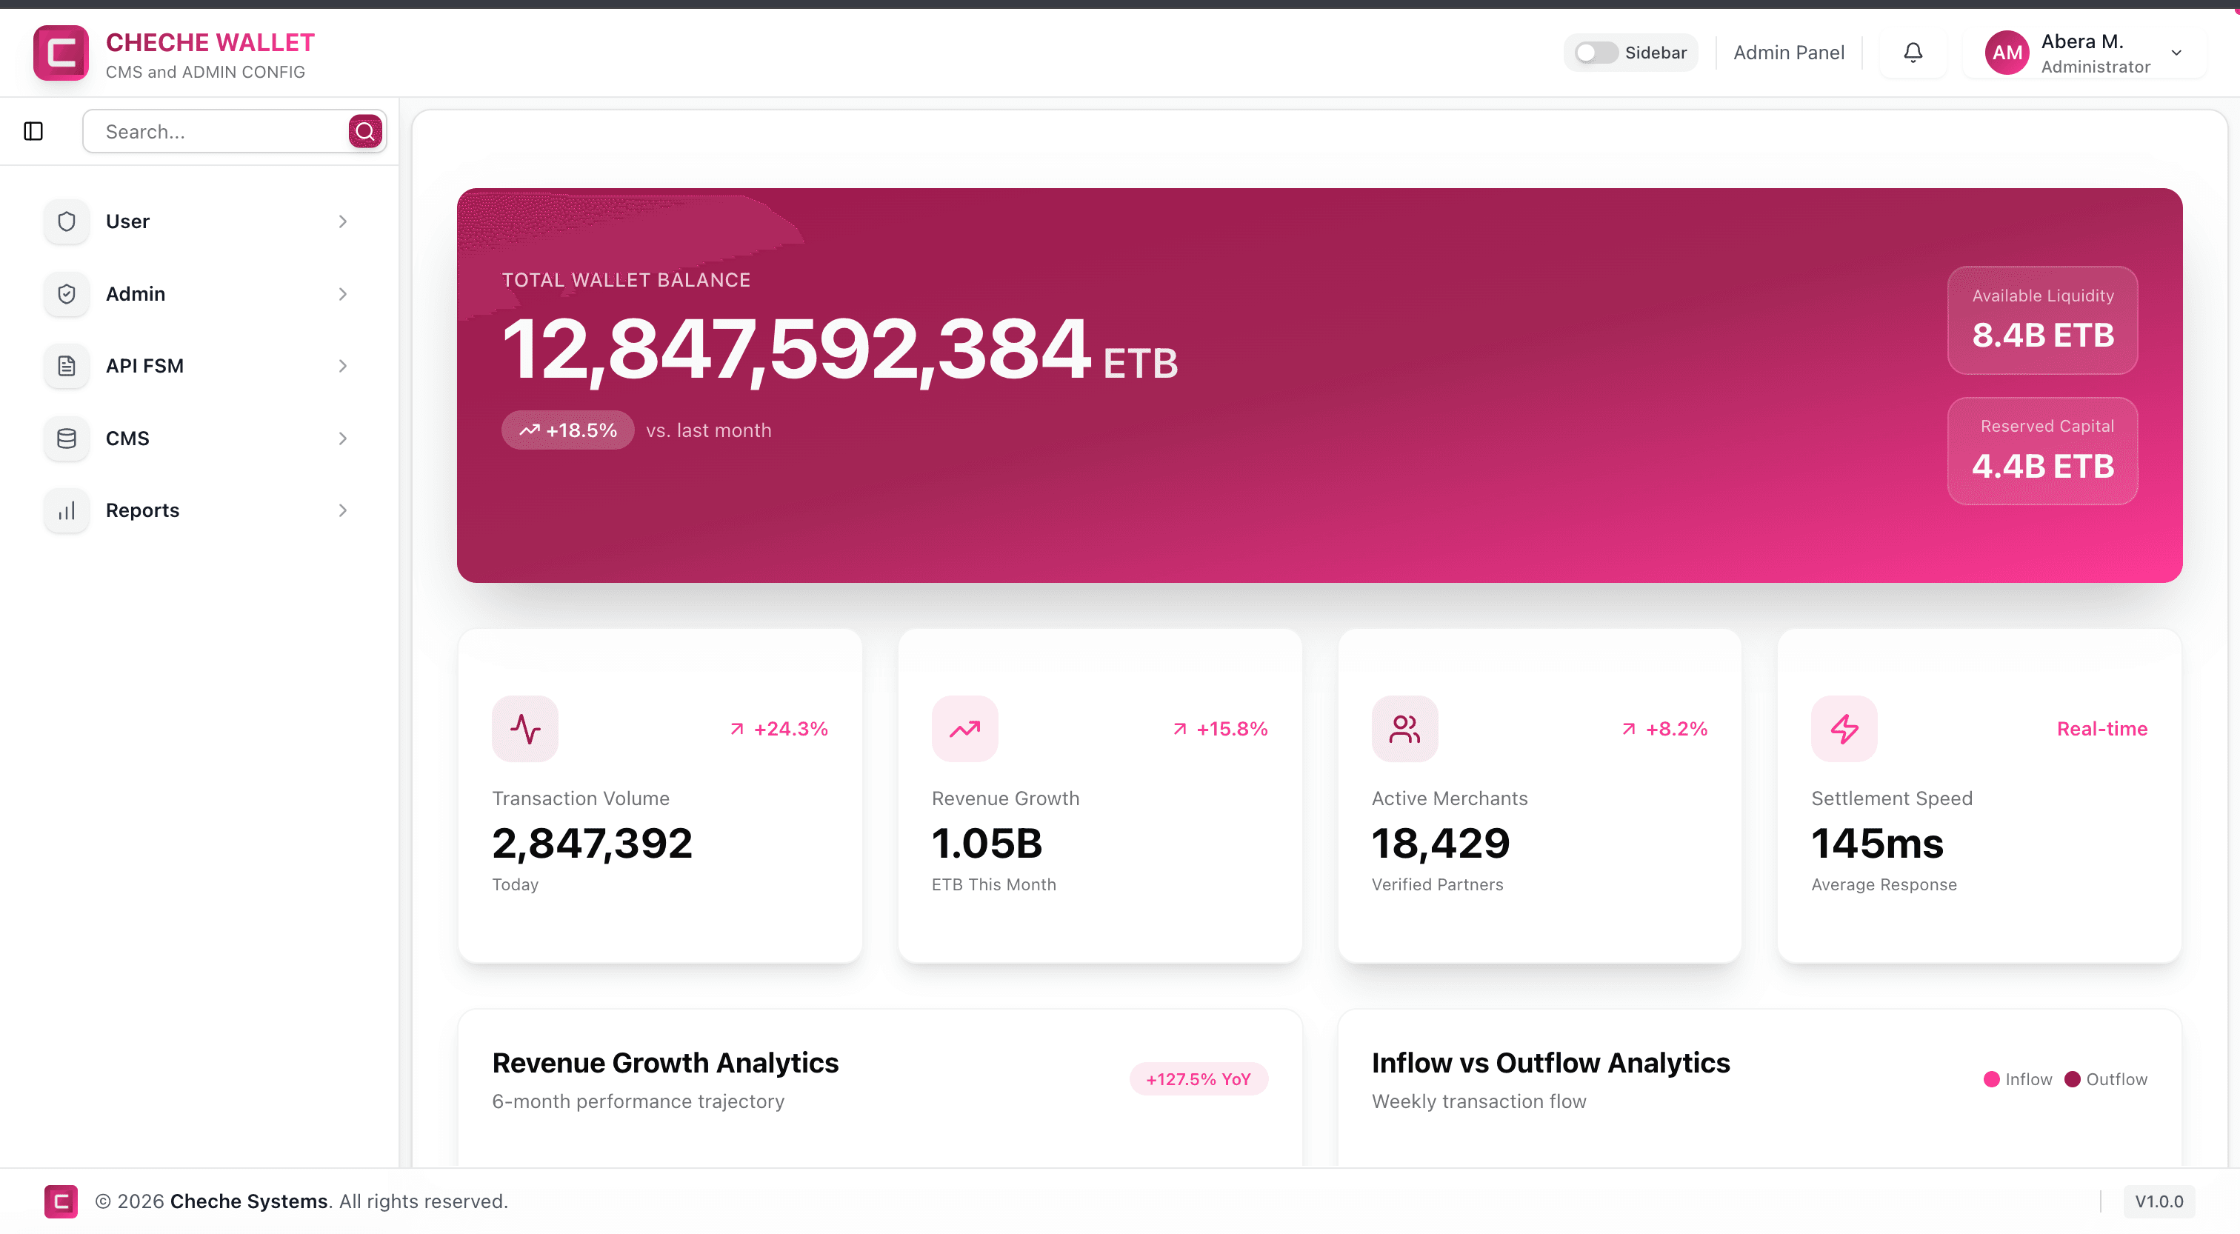Click inside the Search field
2240x1234 pixels.
click(x=217, y=130)
